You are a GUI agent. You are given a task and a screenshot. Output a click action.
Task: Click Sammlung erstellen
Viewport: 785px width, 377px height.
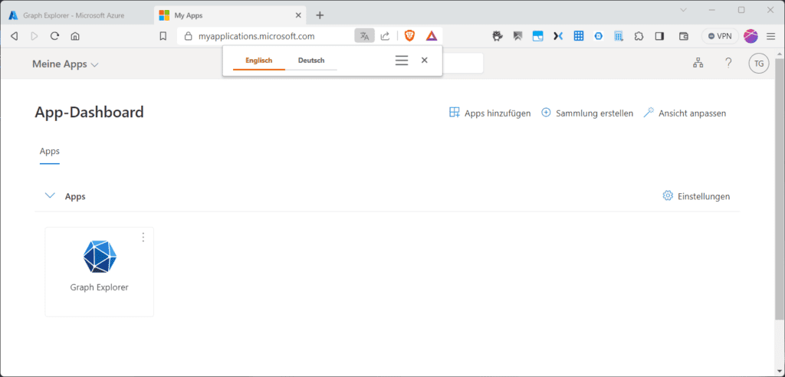587,113
